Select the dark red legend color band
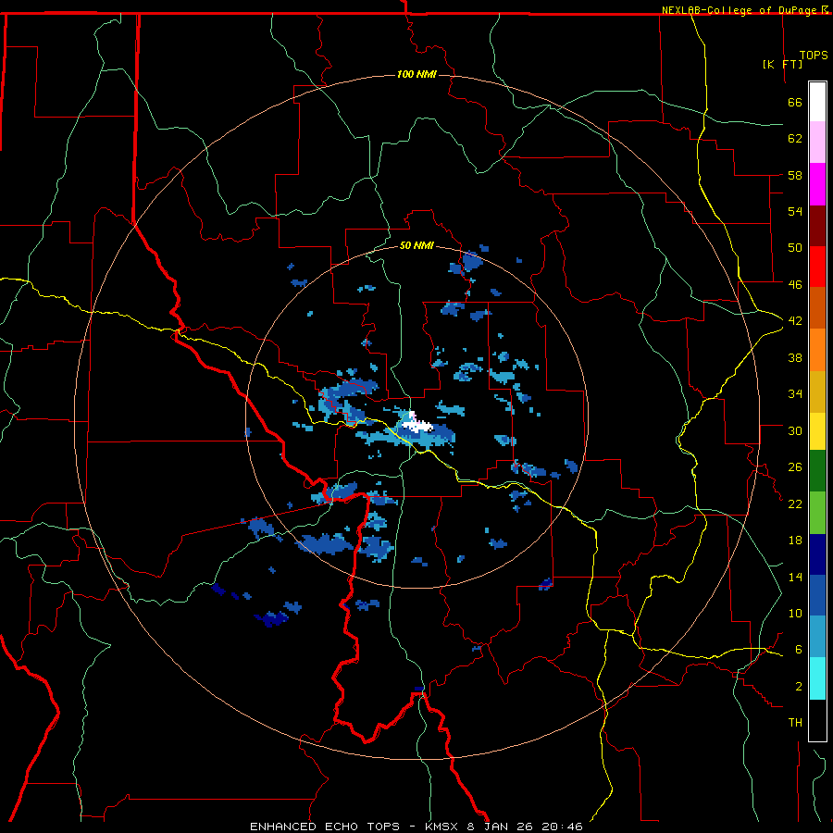The height and width of the screenshot is (833, 833). pos(817,225)
